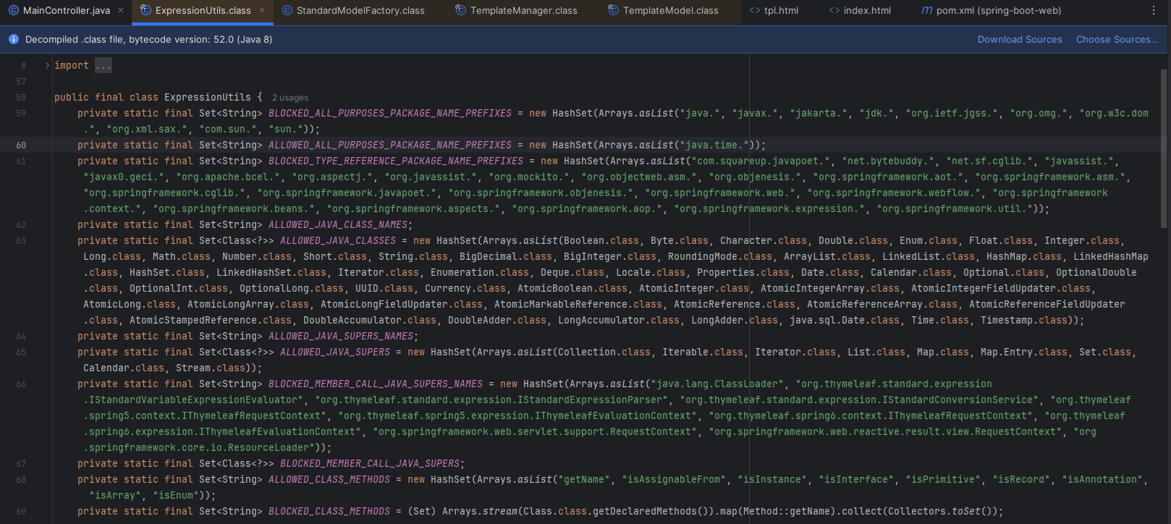This screenshot has height=524, width=1171.
Task: Click the blue info icon in notification bar
Action: [13, 40]
